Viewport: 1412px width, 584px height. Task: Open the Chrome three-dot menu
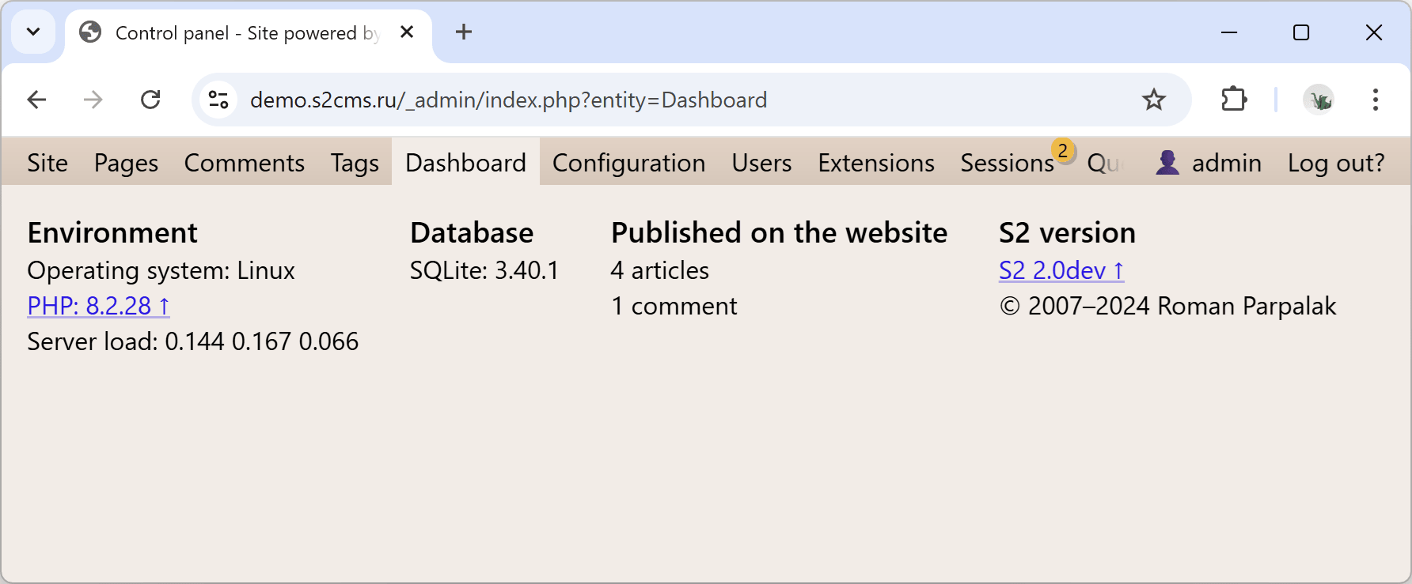click(x=1376, y=100)
